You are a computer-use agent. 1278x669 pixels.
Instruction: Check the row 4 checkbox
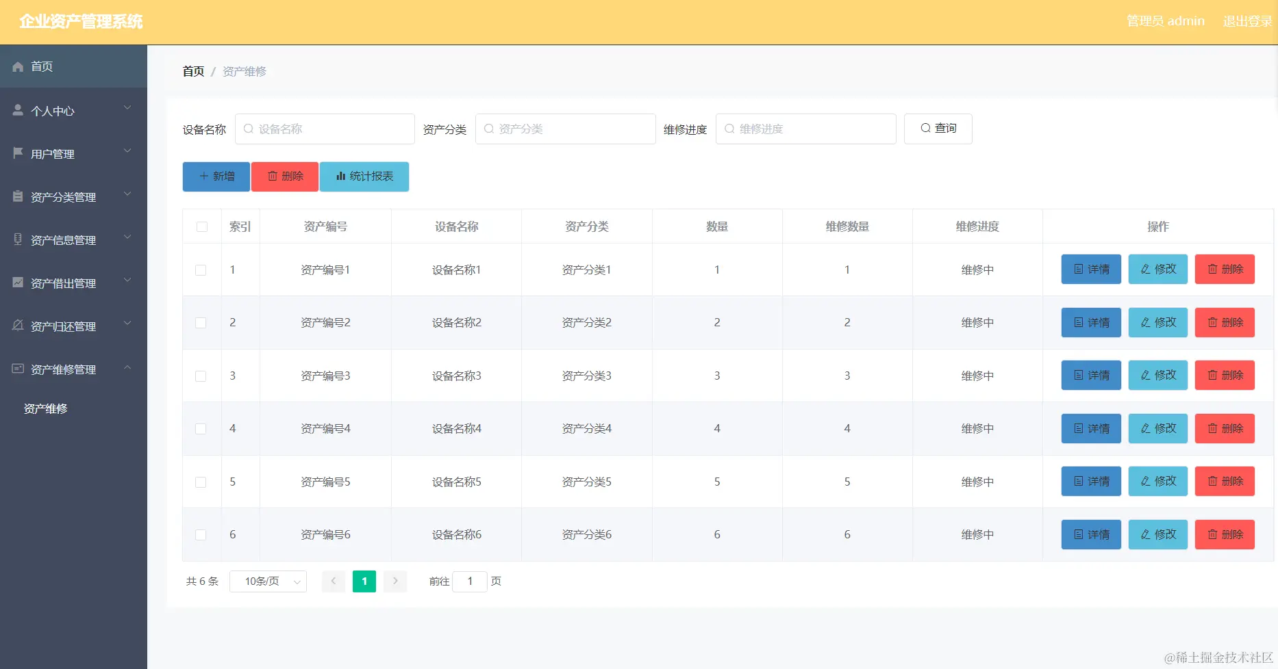[x=201, y=429]
